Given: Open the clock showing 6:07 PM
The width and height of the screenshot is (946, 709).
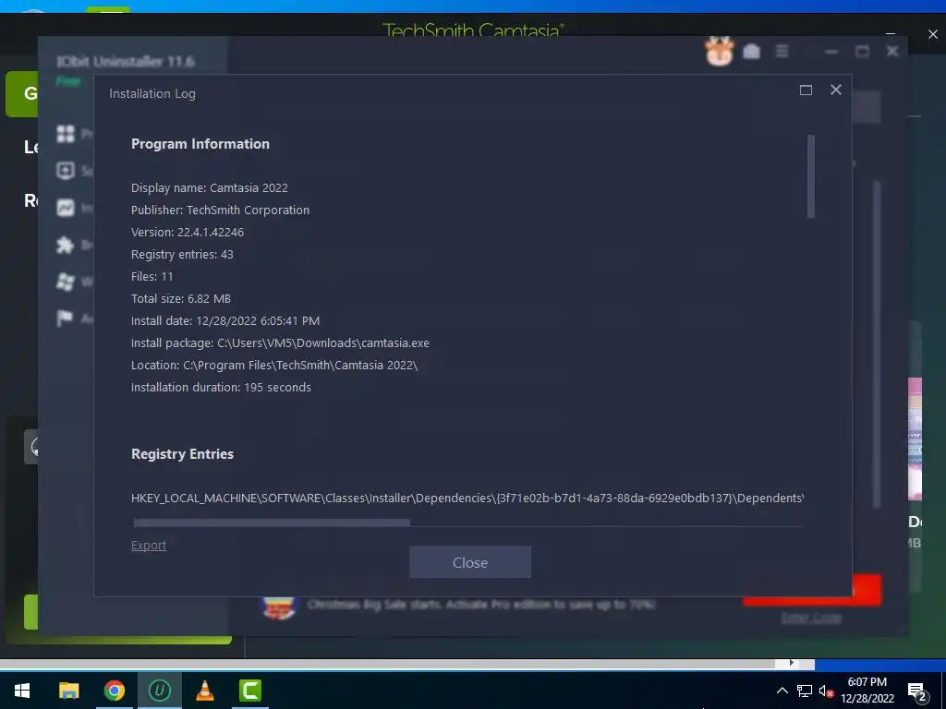Looking at the screenshot, I should click(867, 691).
